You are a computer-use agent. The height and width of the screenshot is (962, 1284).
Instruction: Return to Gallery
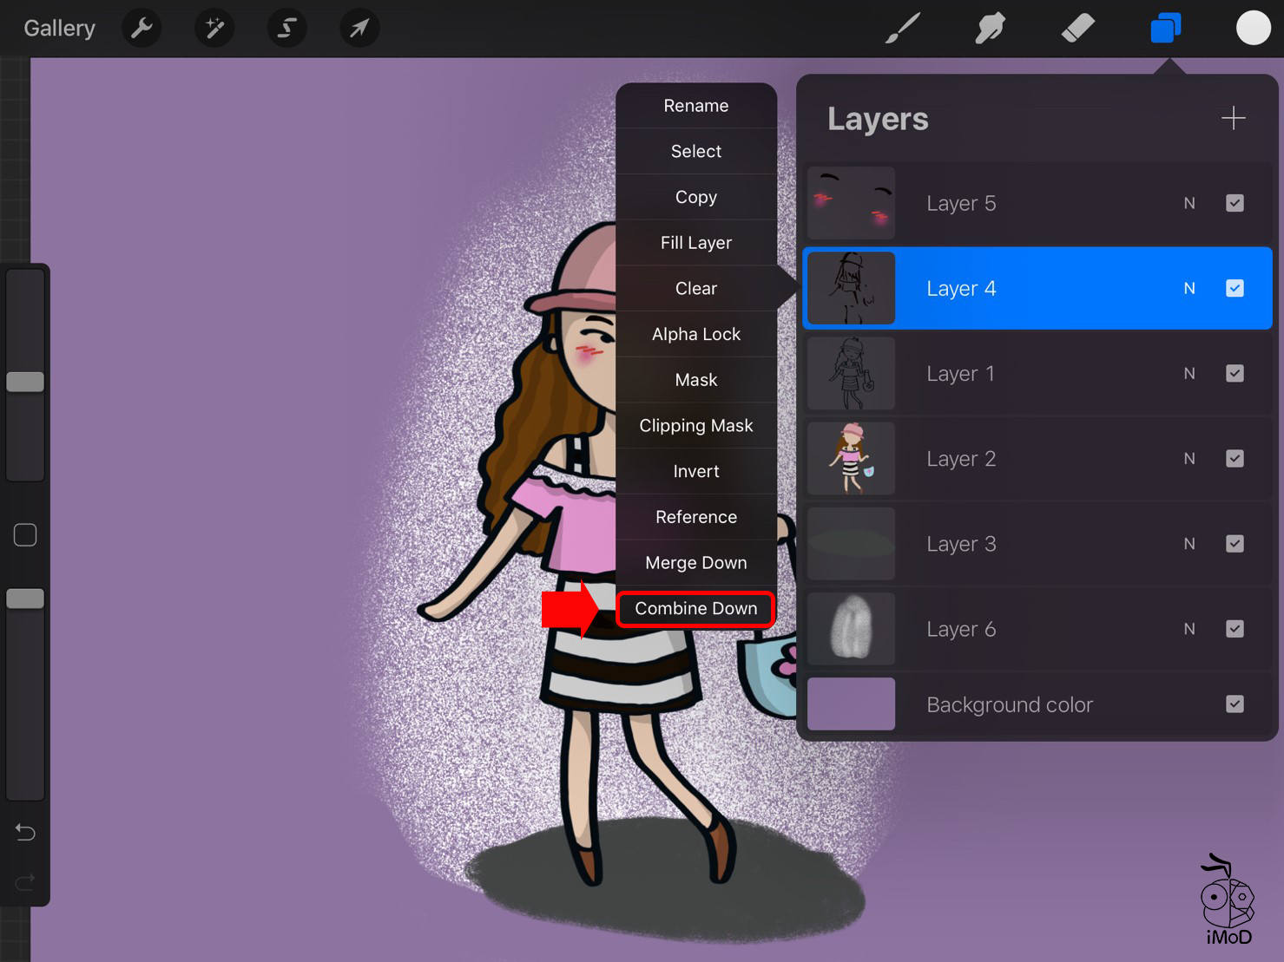tap(59, 29)
